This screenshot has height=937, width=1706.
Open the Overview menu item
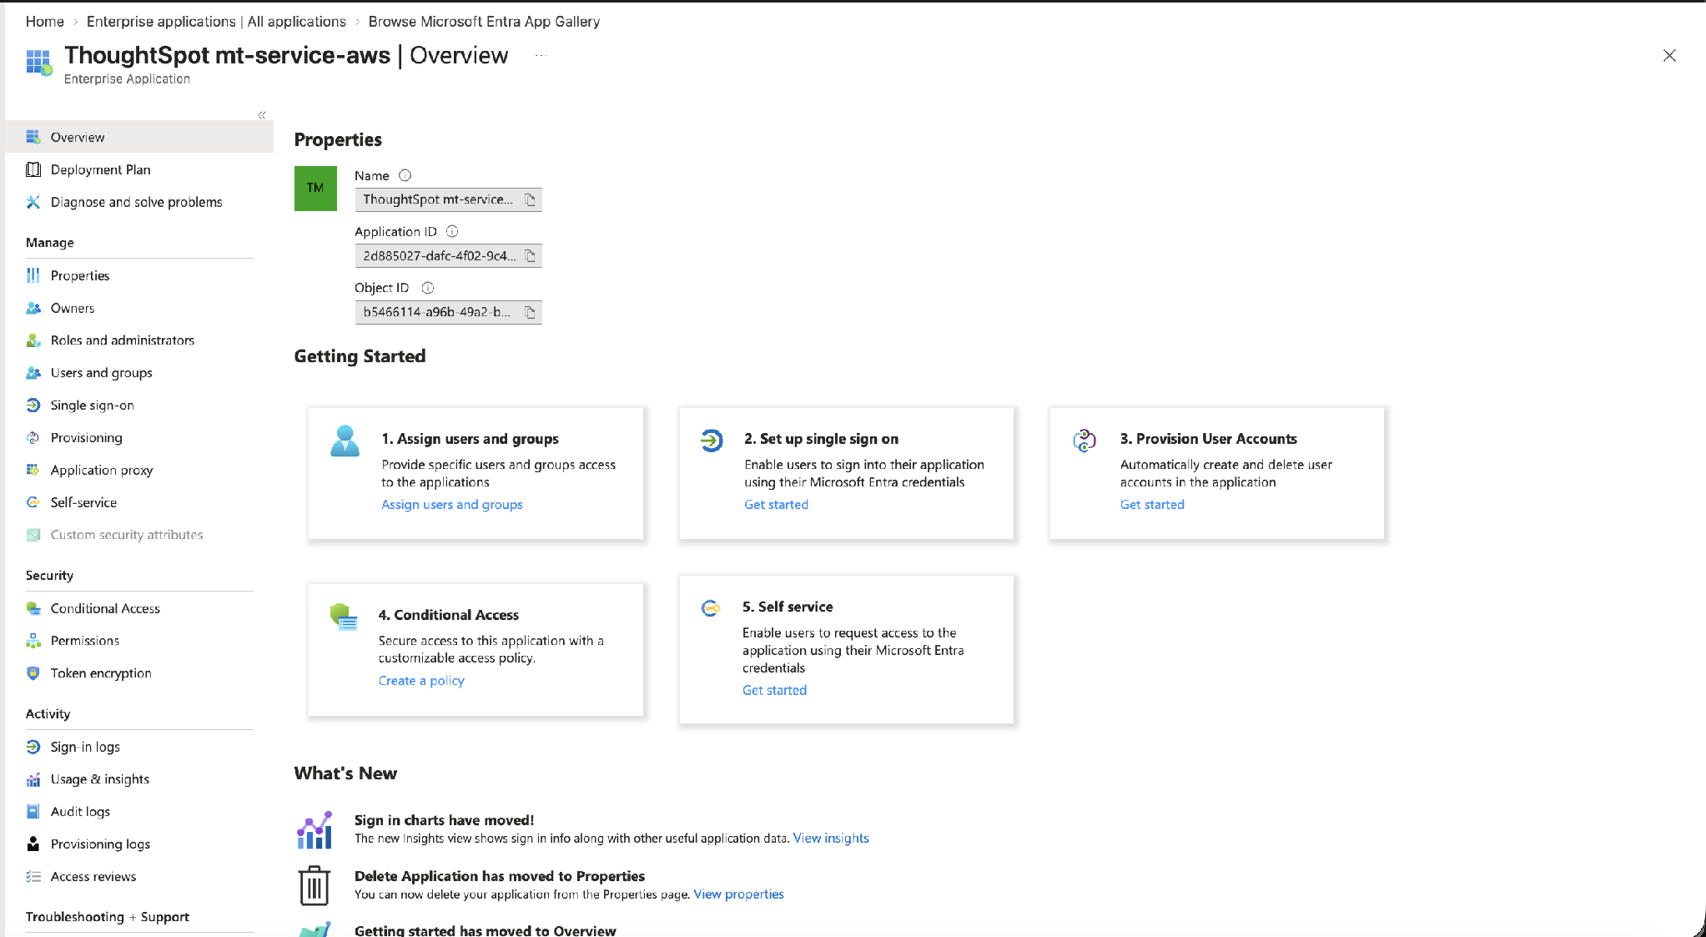pyautogui.click(x=139, y=137)
